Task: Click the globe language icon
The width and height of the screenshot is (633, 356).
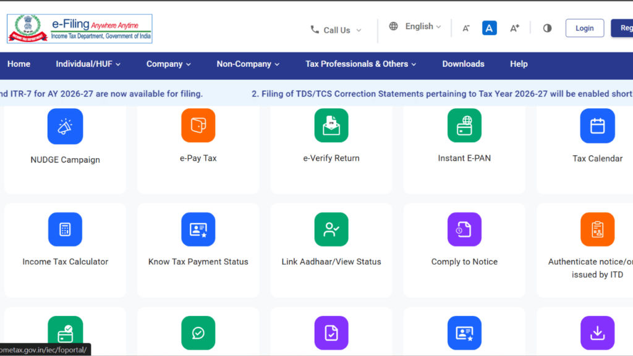Action: (393, 26)
